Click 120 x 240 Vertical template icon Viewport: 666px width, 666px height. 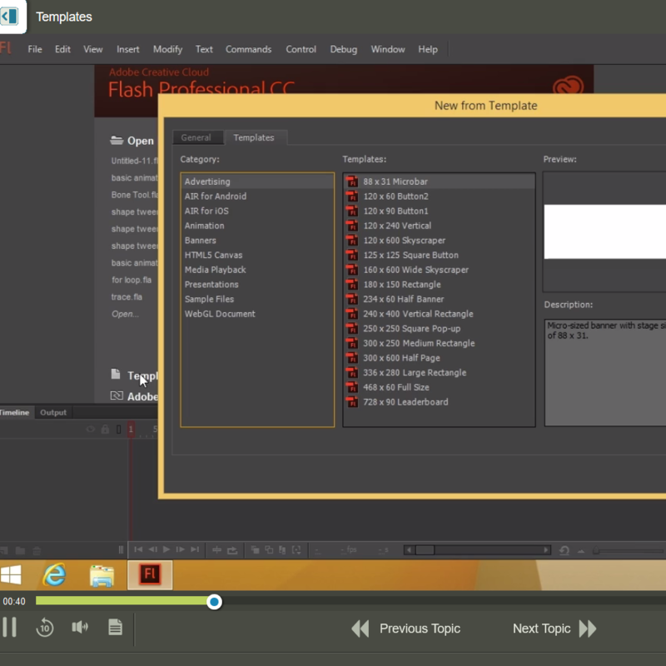tap(351, 226)
